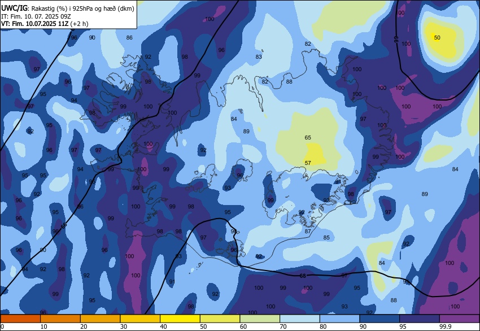Click the '66' contour line label
480x331 pixels.
tap(64, 226)
